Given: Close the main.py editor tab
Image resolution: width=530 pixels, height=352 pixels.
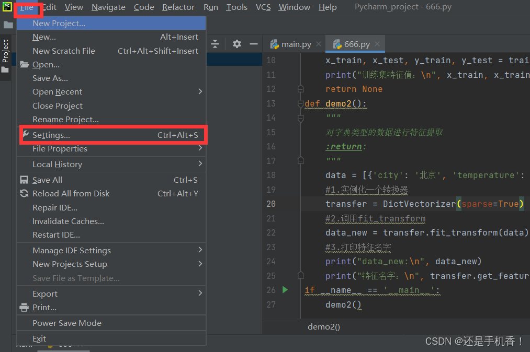Looking at the screenshot, I should (319, 44).
